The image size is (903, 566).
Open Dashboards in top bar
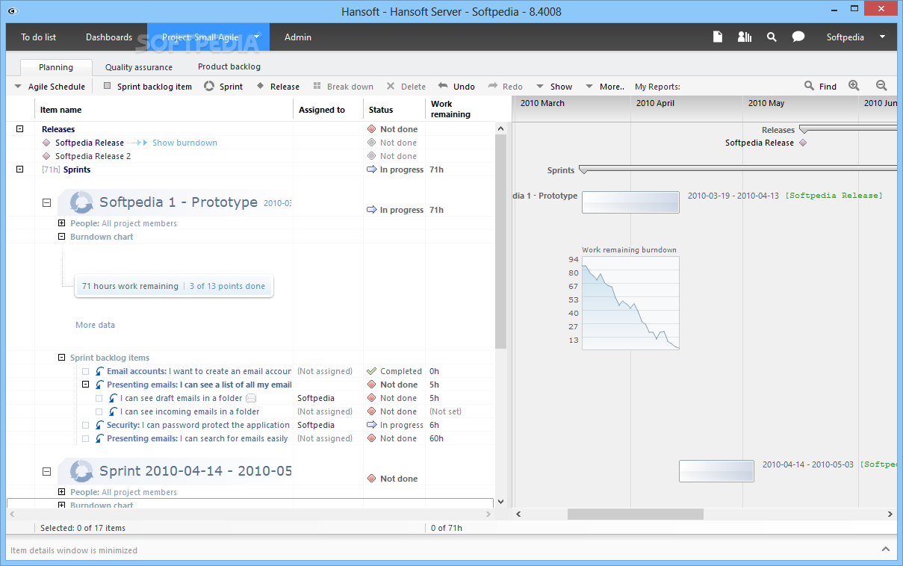109,37
